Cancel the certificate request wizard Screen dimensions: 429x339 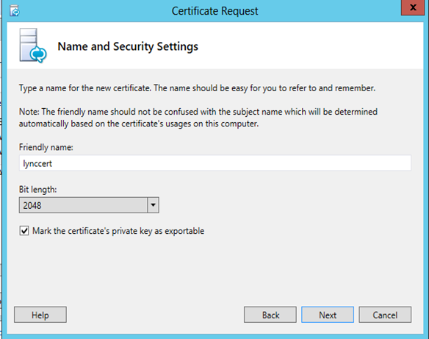point(385,315)
